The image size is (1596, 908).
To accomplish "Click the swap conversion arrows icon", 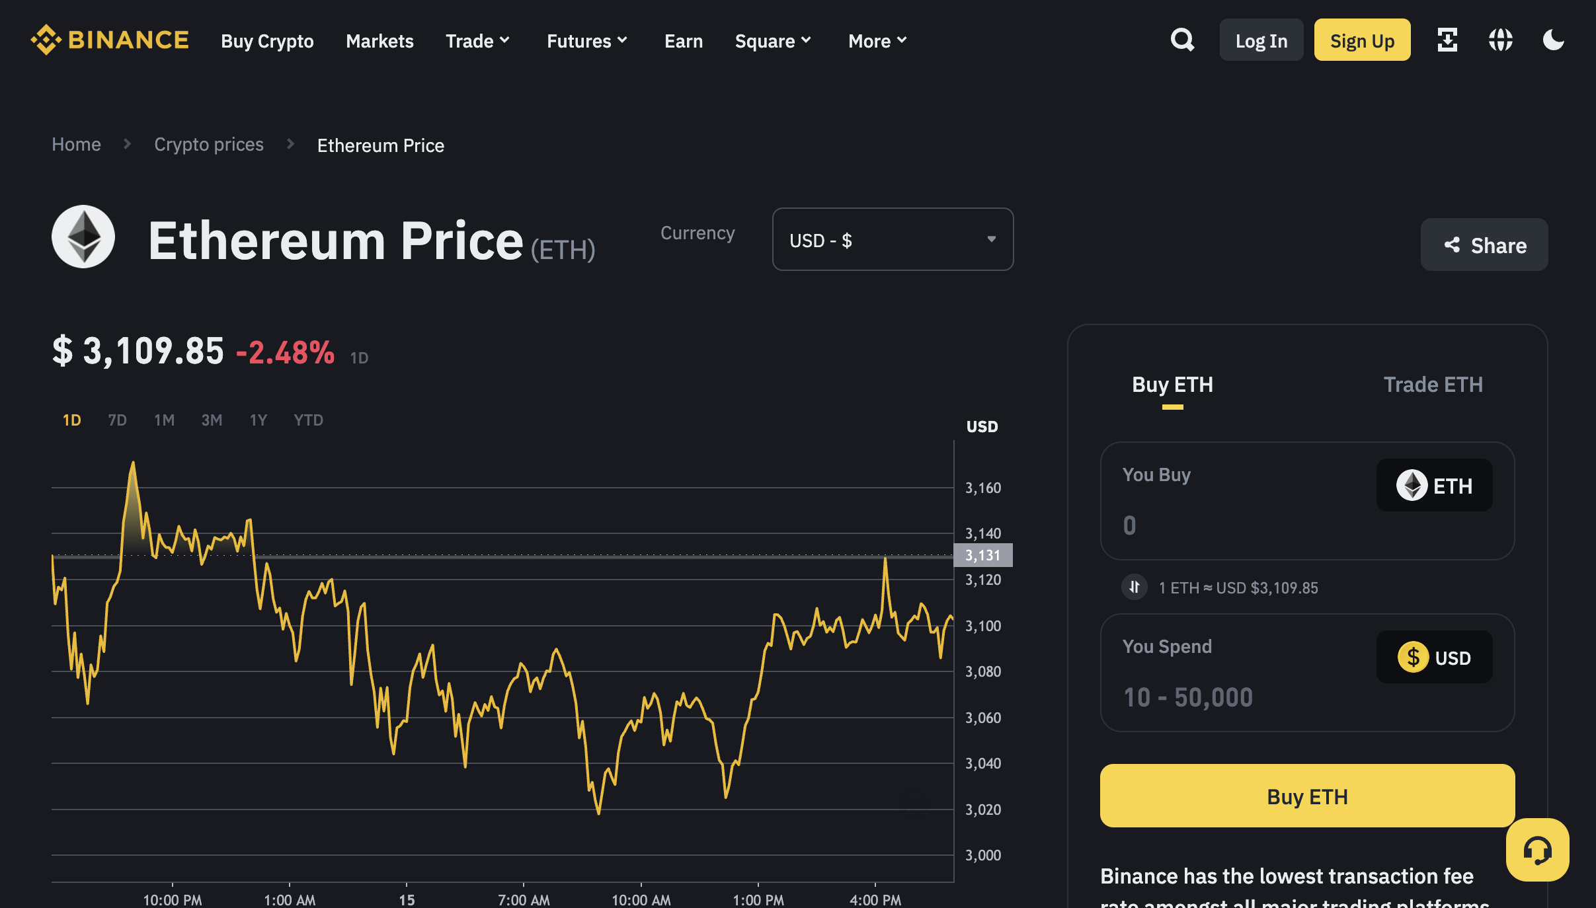I will click(1135, 587).
